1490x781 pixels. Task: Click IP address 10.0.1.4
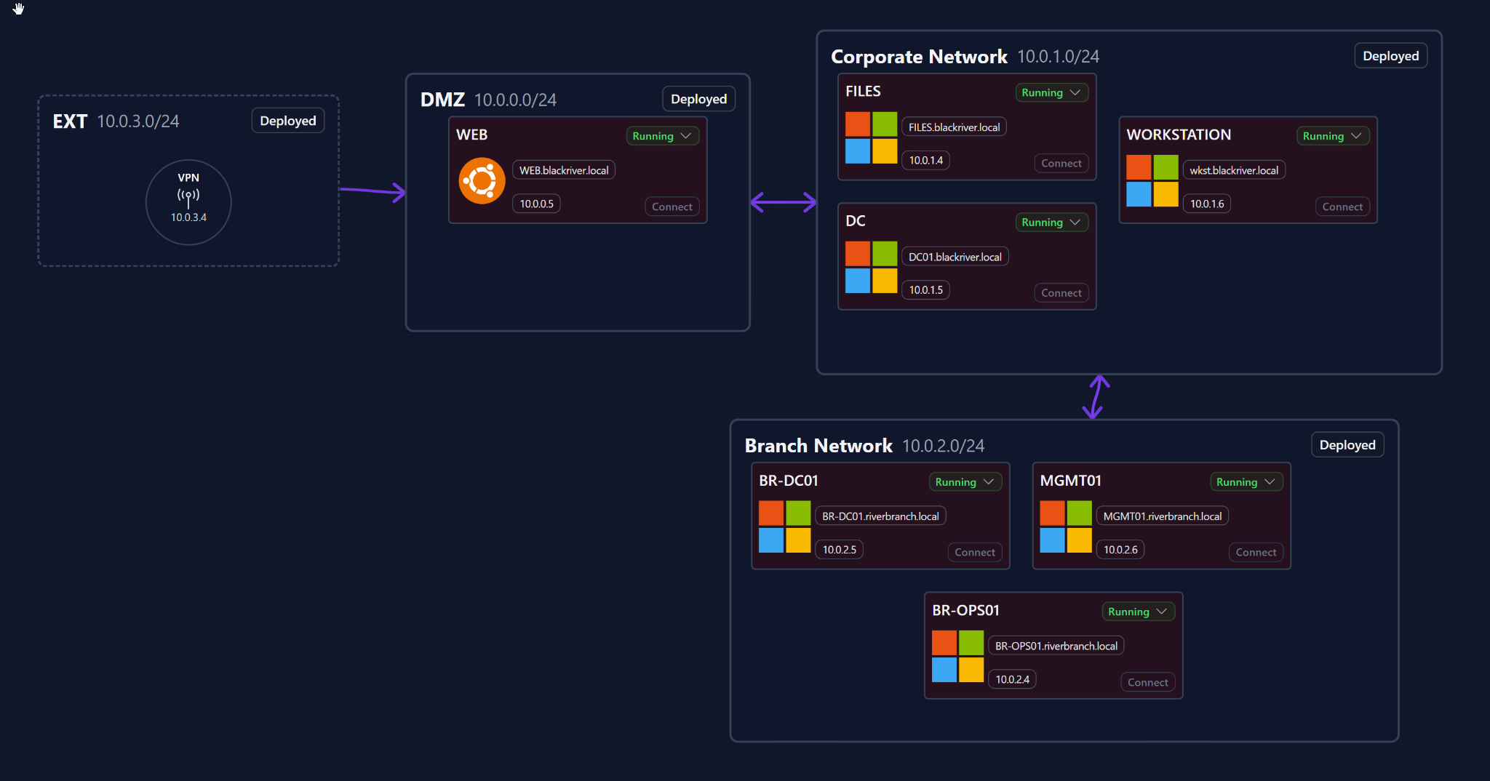click(x=926, y=160)
